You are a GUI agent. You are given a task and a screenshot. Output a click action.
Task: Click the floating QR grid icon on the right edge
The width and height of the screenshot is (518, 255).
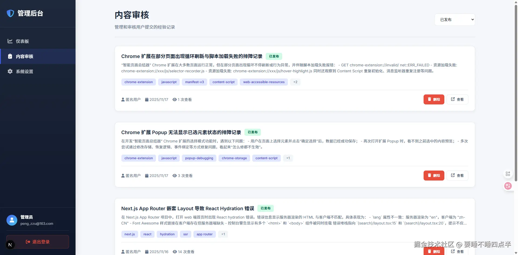[508, 174]
